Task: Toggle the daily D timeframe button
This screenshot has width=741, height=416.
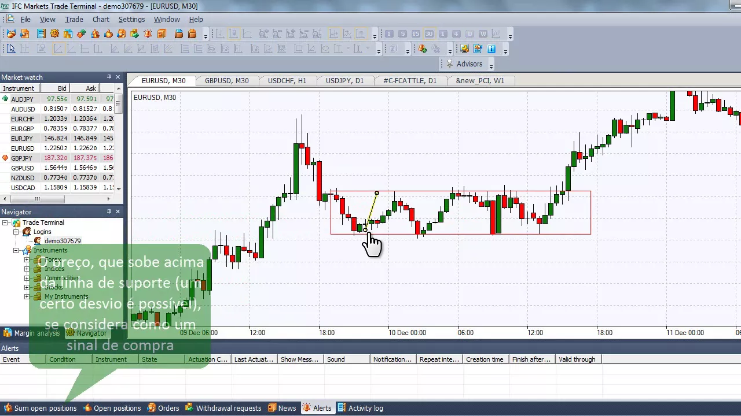Action: point(469,34)
